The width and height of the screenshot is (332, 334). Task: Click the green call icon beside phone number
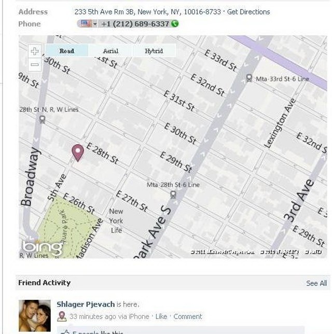(x=175, y=23)
